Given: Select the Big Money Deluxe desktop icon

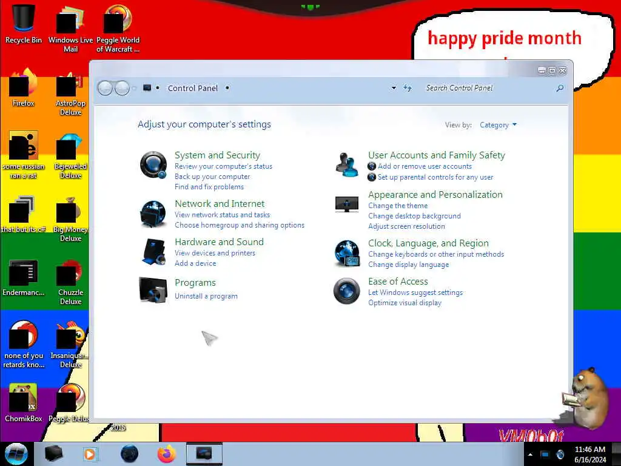Looking at the screenshot, I should [x=70, y=218].
